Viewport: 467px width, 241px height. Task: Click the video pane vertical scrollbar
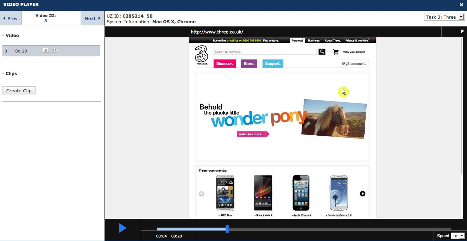462,106
